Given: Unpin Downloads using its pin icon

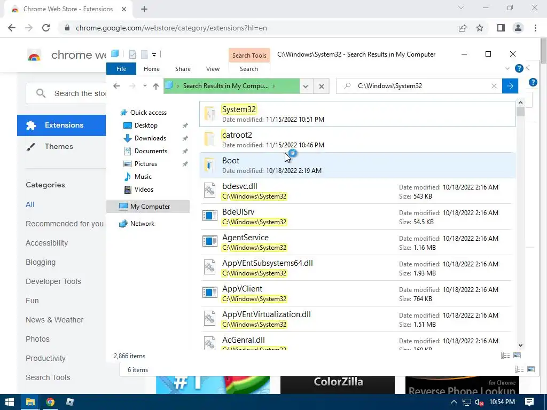Looking at the screenshot, I should [x=185, y=138].
